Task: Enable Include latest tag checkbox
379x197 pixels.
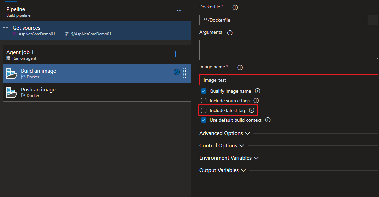Action: (x=204, y=110)
